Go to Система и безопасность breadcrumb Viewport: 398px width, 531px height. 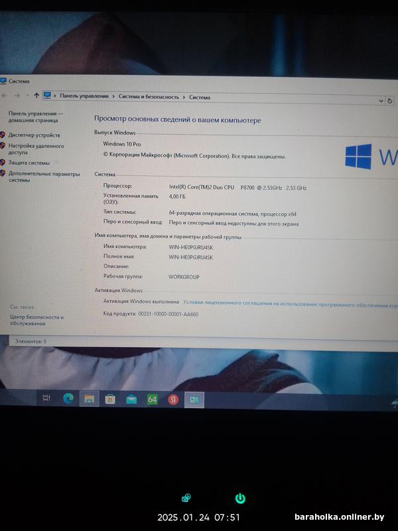149,97
